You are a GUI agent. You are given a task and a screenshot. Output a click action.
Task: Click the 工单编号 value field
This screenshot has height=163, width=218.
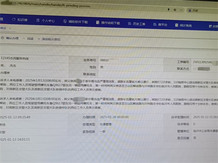pos(204,62)
